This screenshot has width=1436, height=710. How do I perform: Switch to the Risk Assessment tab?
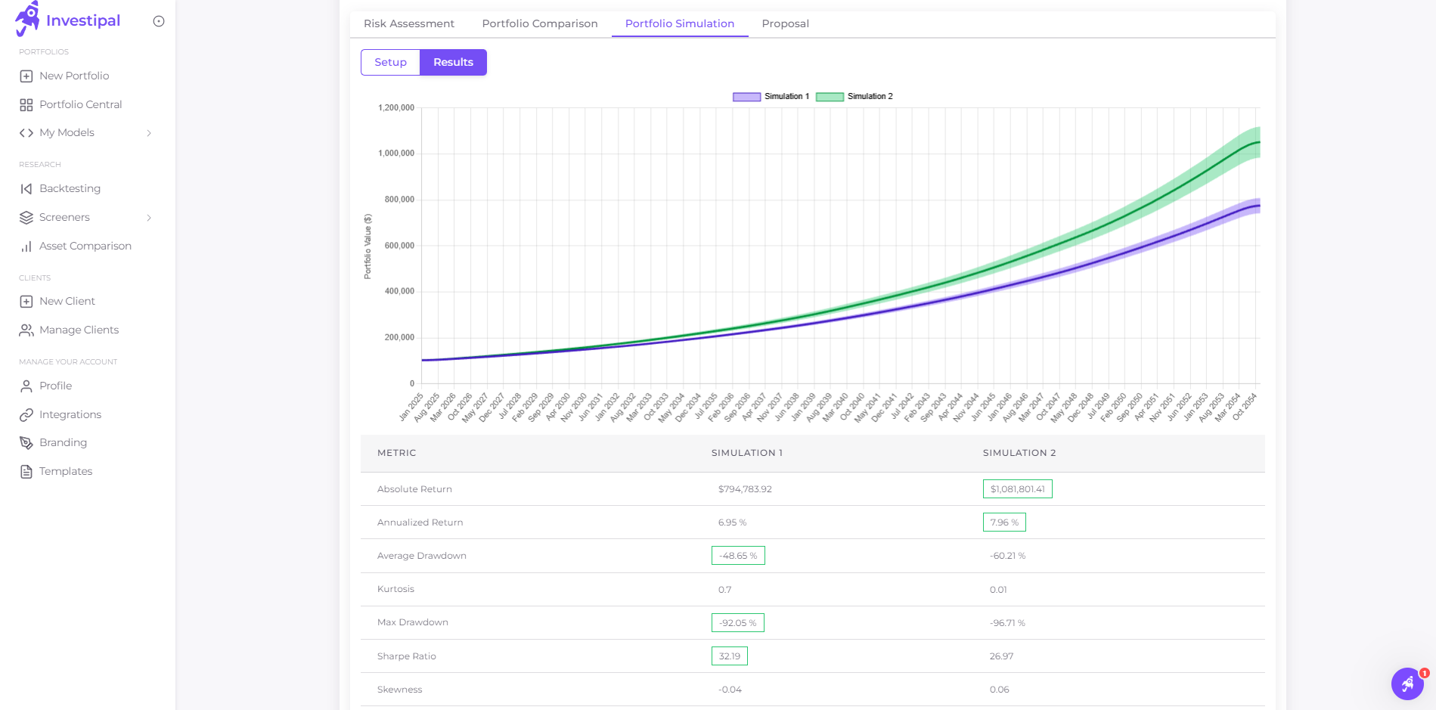pyautogui.click(x=409, y=23)
